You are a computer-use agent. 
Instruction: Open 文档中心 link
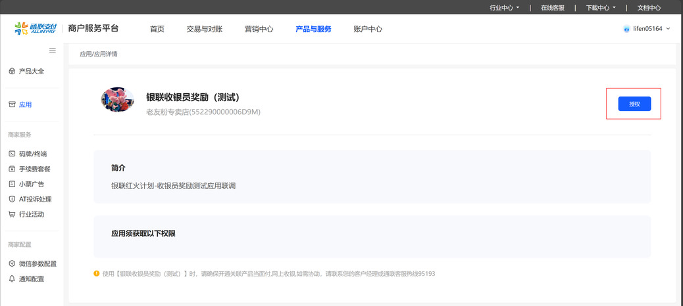[649, 7]
